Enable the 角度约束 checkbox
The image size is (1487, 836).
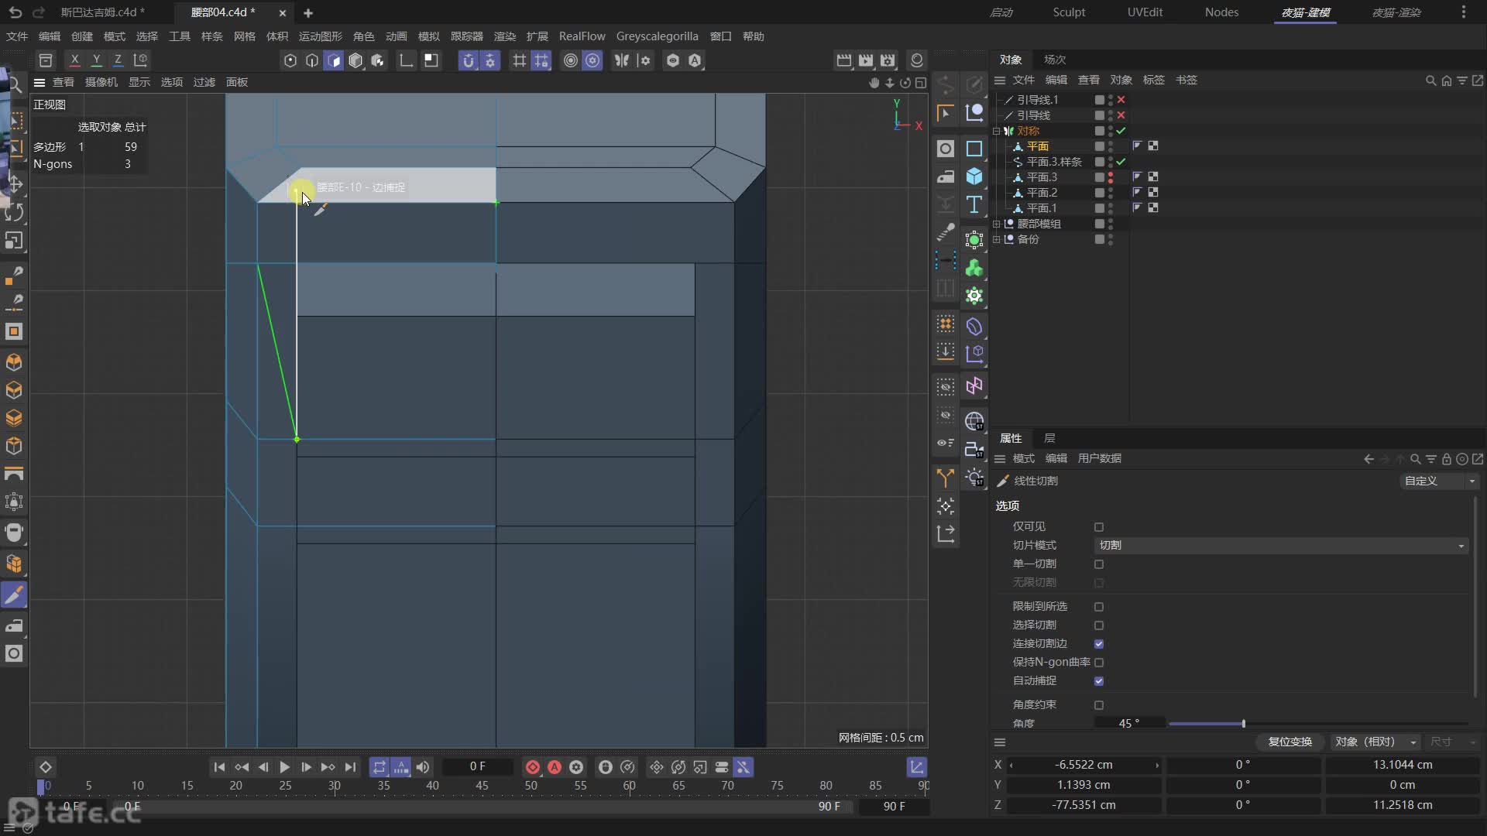click(1099, 705)
